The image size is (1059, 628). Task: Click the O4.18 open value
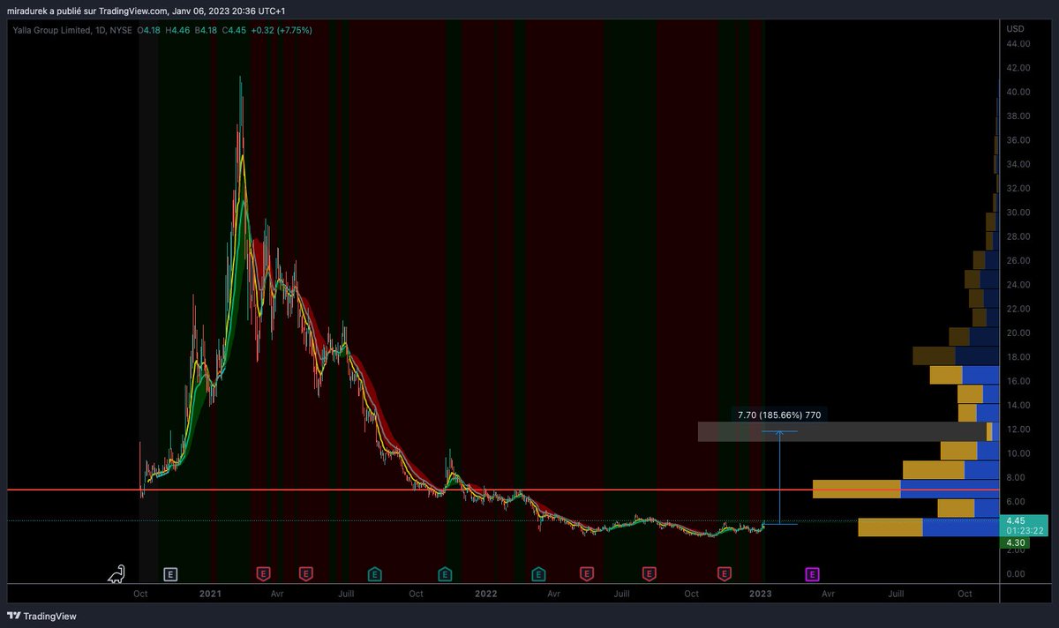[148, 30]
